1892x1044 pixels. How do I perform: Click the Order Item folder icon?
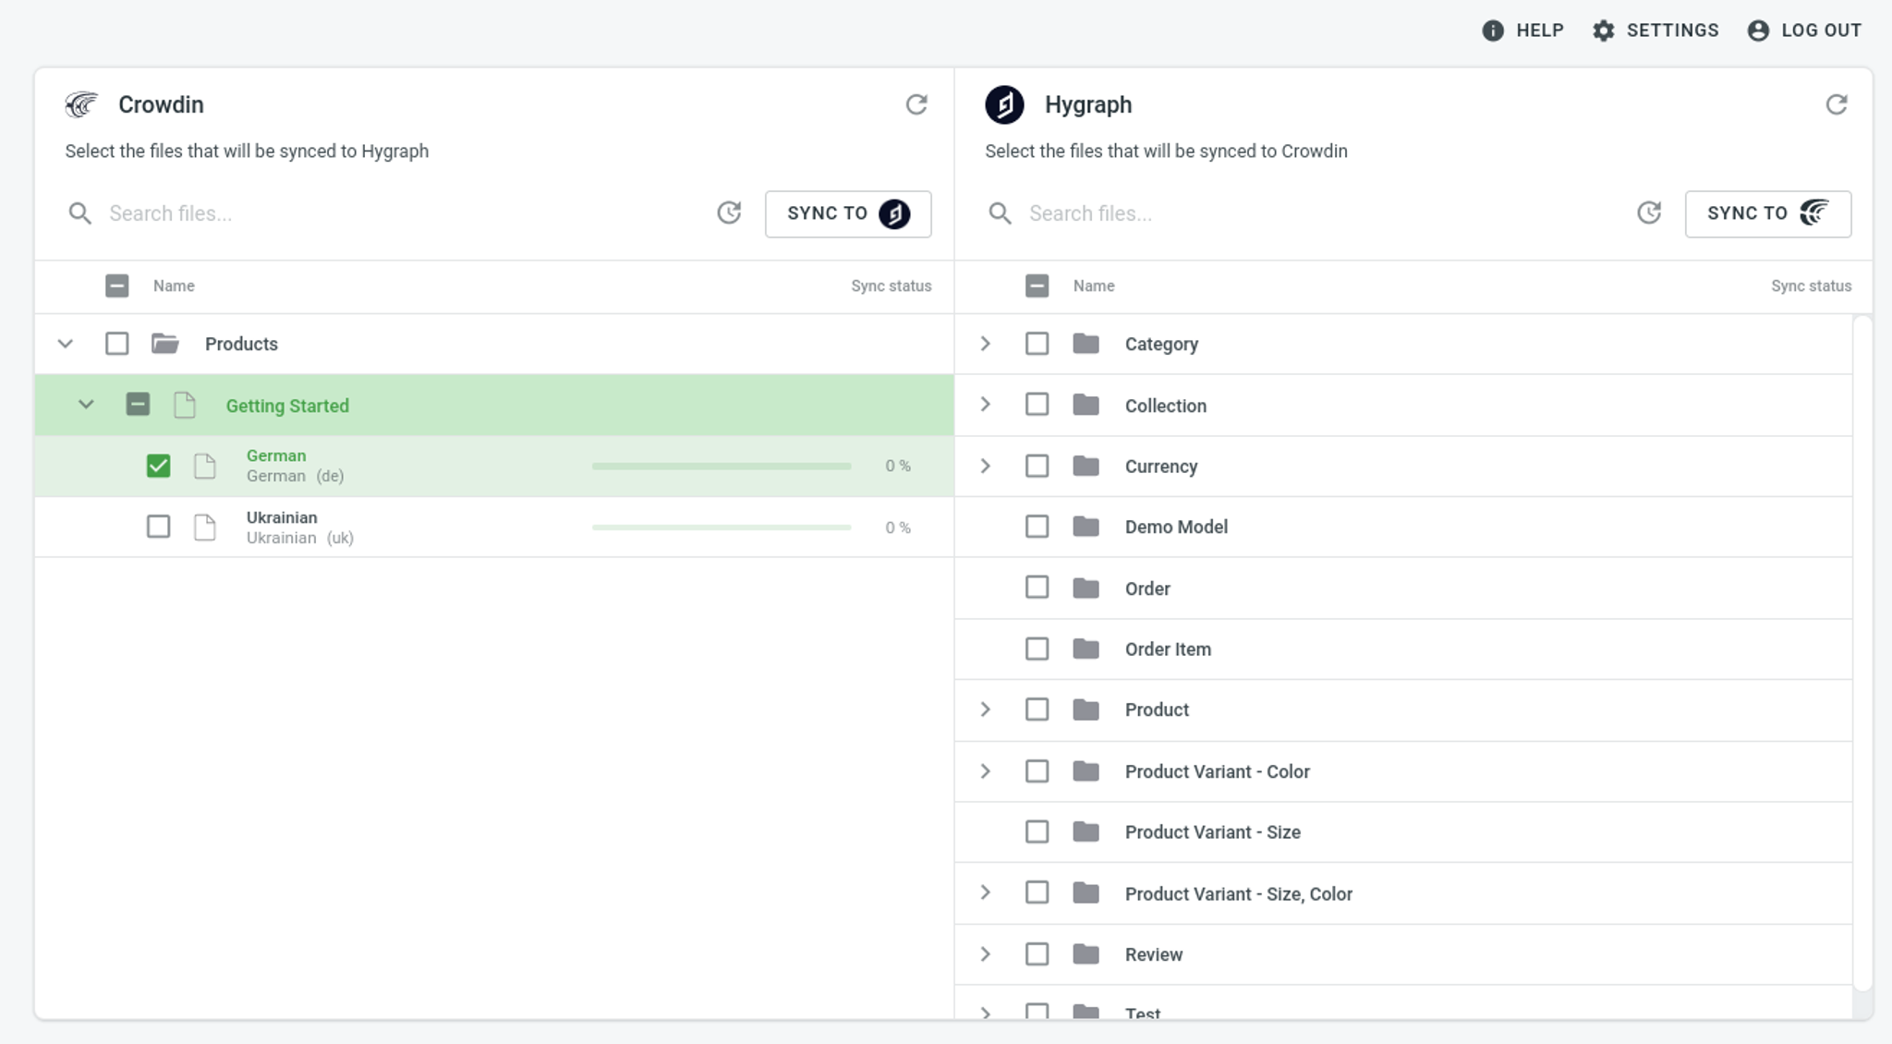(1085, 649)
